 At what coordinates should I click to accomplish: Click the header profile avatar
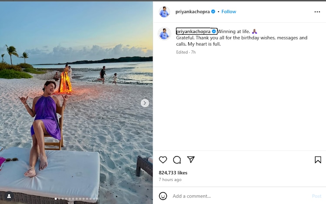point(164,12)
